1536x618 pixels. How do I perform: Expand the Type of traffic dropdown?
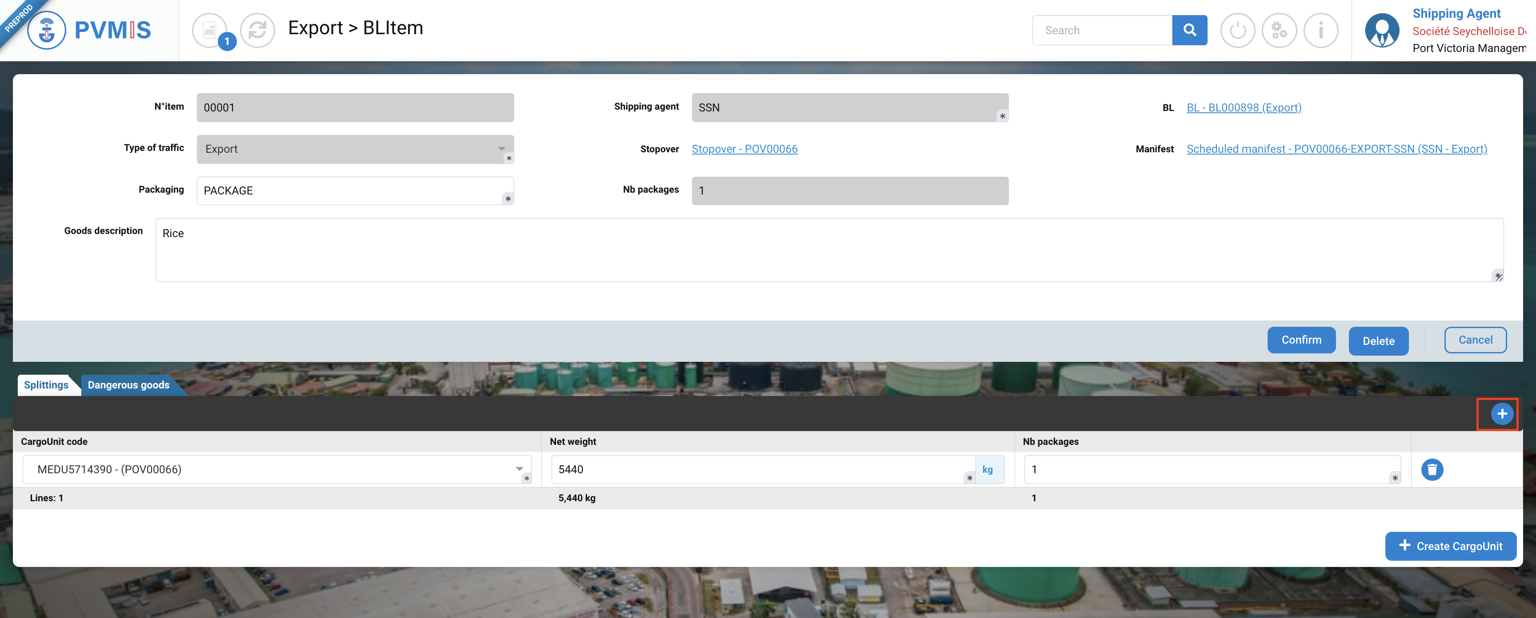pos(501,149)
